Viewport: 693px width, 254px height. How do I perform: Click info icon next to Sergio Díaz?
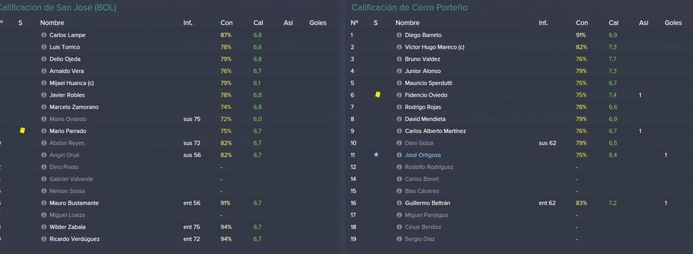point(399,239)
